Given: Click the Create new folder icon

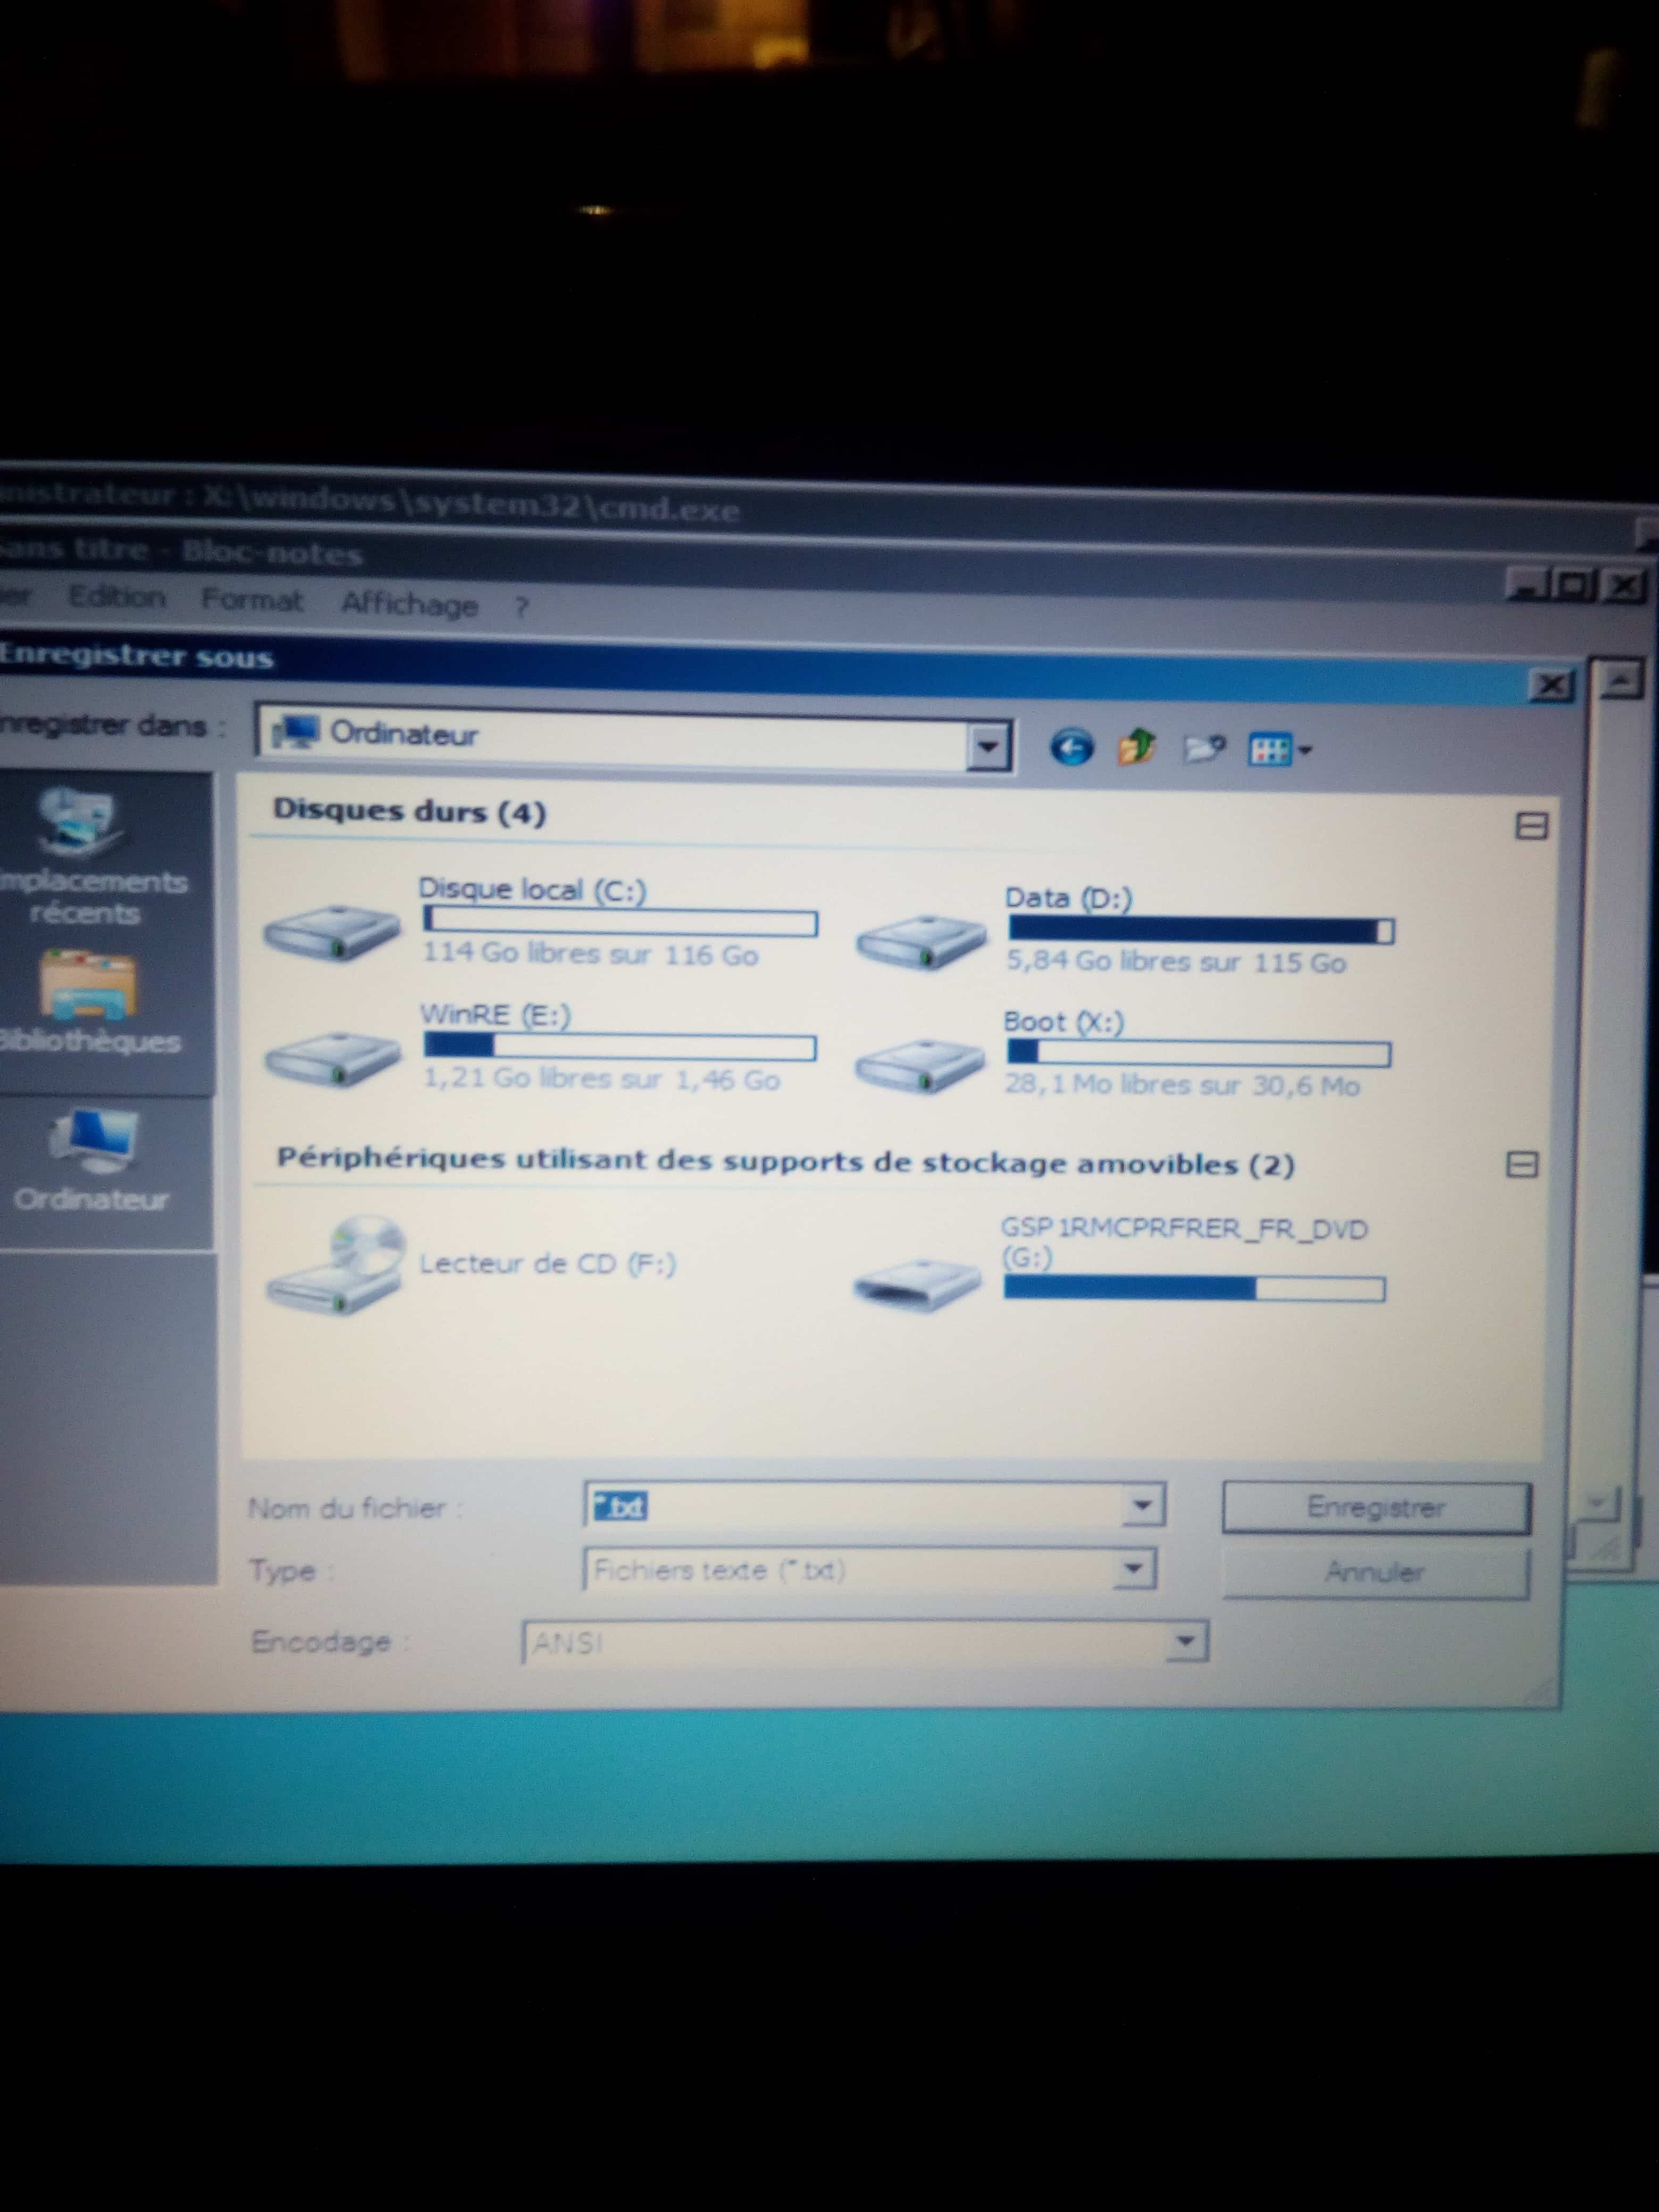Looking at the screenshot, I should (1203, 748).
